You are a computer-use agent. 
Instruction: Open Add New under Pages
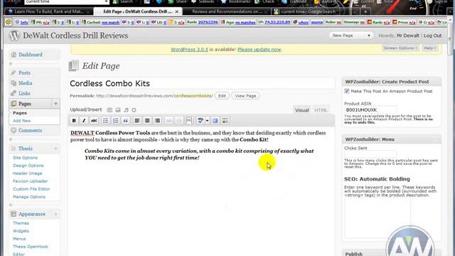(x=22, y=121)
